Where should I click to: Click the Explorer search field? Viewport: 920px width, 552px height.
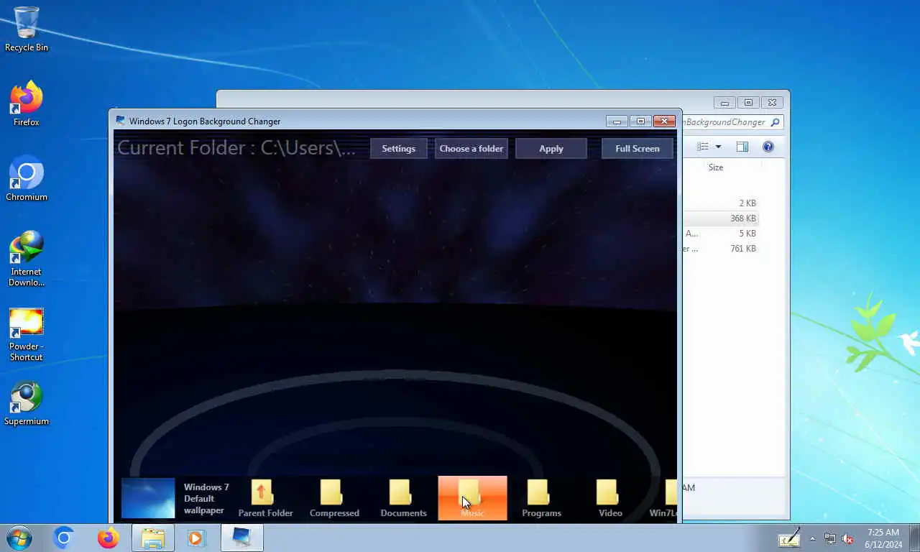tap(732, 122)
